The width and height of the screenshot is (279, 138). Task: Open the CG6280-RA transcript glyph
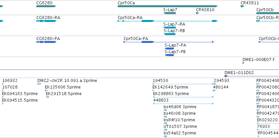tap(46, 21)
